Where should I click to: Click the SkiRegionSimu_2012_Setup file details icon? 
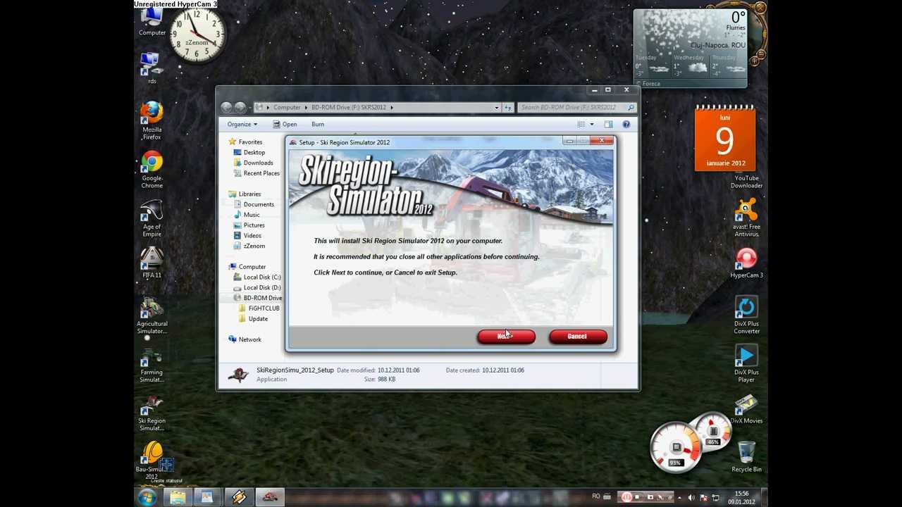[238, 375]
